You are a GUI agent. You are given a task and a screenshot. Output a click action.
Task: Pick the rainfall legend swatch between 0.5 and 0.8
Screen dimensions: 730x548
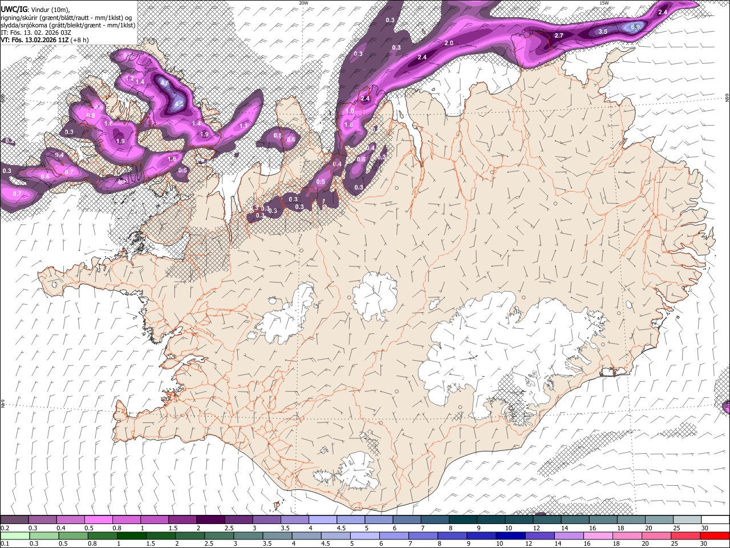click(x=74, y=536)
